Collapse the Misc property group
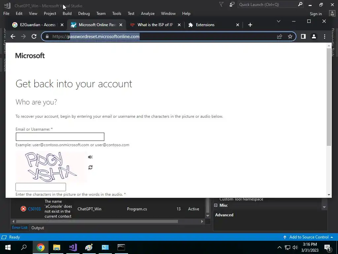338x254 pixels. (216, 205)
